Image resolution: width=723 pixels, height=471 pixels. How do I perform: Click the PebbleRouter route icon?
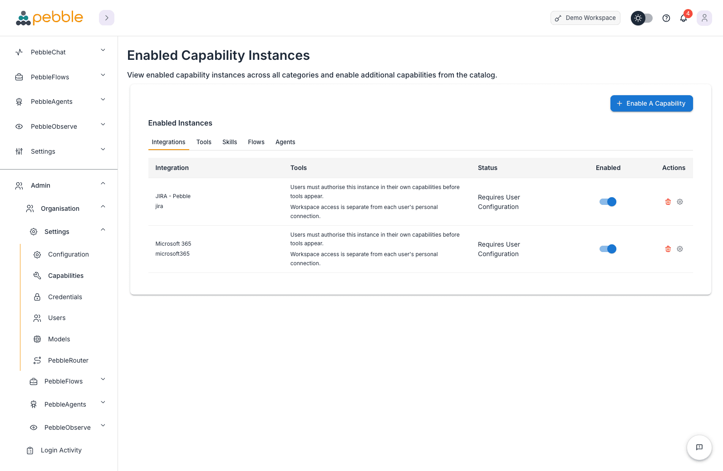[x=37, y=360]
